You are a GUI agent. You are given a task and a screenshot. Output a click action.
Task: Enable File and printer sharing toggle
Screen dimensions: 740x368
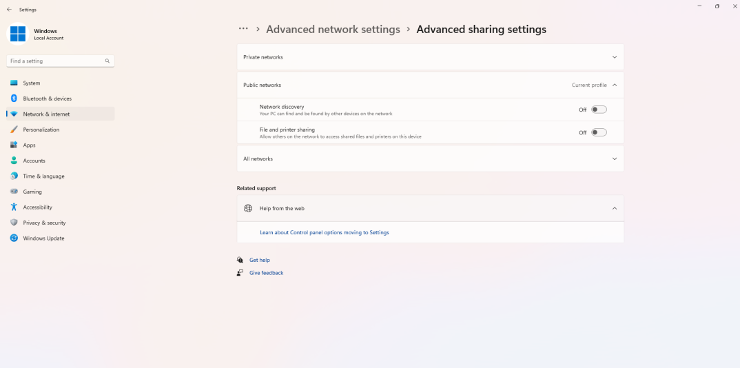[599, 132]
